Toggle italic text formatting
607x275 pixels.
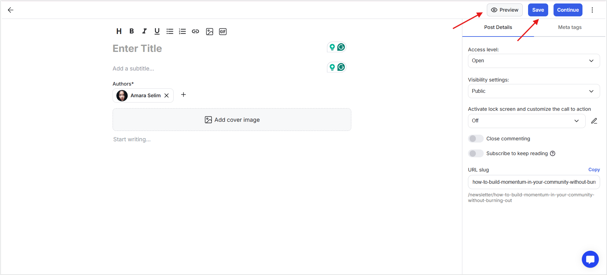(144, 31)
